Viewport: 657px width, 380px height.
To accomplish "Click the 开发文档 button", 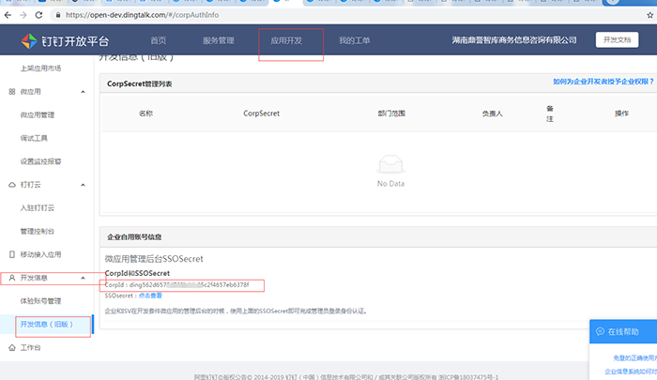I will click(618, 39).
